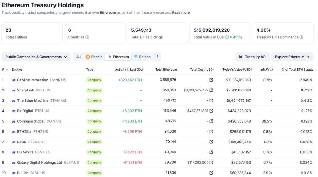Sort by Total Ethereum column header

[166, 69]
